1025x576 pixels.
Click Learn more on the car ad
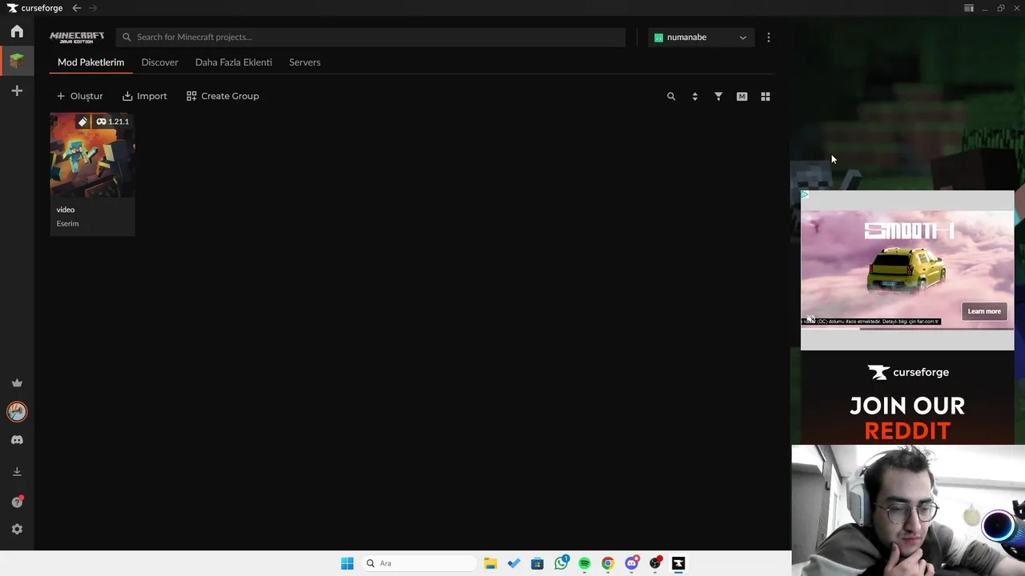[x=984, y=311]
